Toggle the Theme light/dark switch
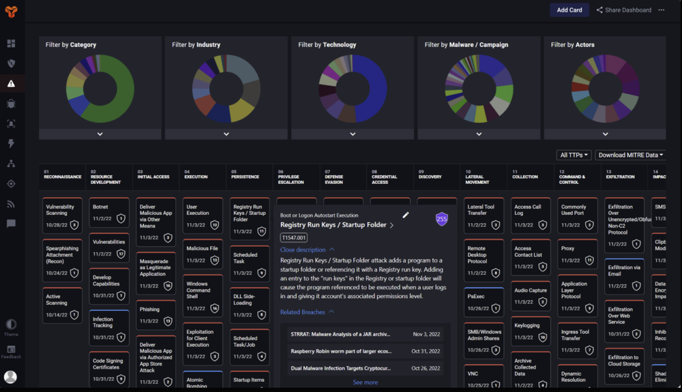This screenshot has width=682, height=392. [11, 325]
